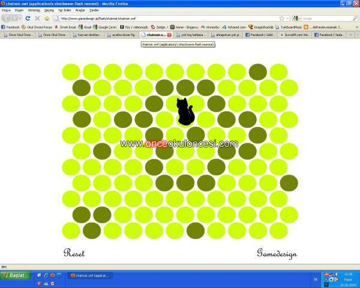Open the Google Çeviri bookmark
Viewport: 360px width, 288px height.
coord(105,27)
